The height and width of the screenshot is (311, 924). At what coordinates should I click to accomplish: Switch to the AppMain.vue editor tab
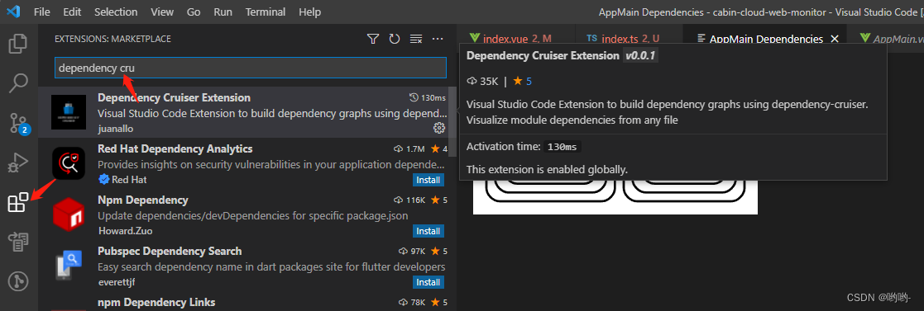[x=891, y=39]
